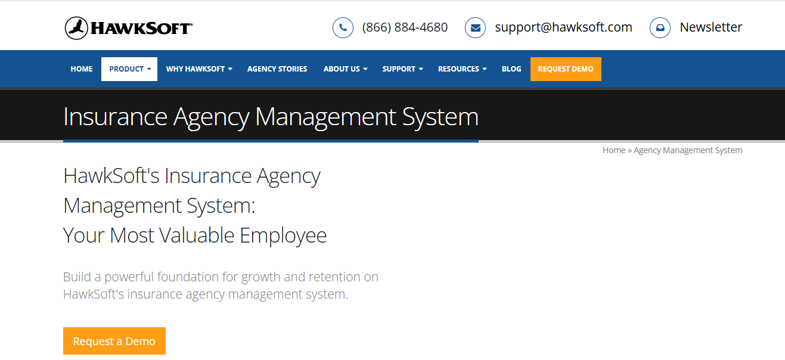Click the REQUEST DEMO navbar button

pyautogui.click(x=566, y=69)
